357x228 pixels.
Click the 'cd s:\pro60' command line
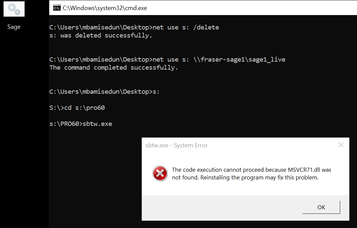click(77, 108)
